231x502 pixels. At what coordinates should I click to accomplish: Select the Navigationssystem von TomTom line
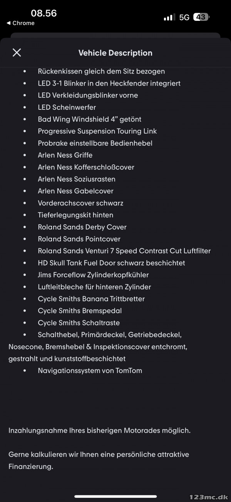coord(90,371)
